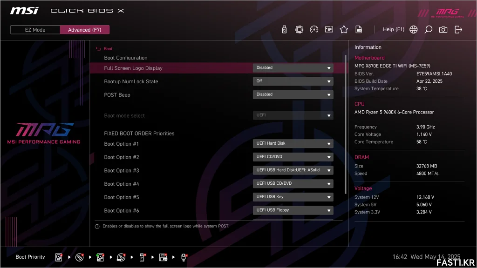The image size is (477, 268).
Task: Exit BIOS with the exit-arrow icon
Action: [458, 29]
